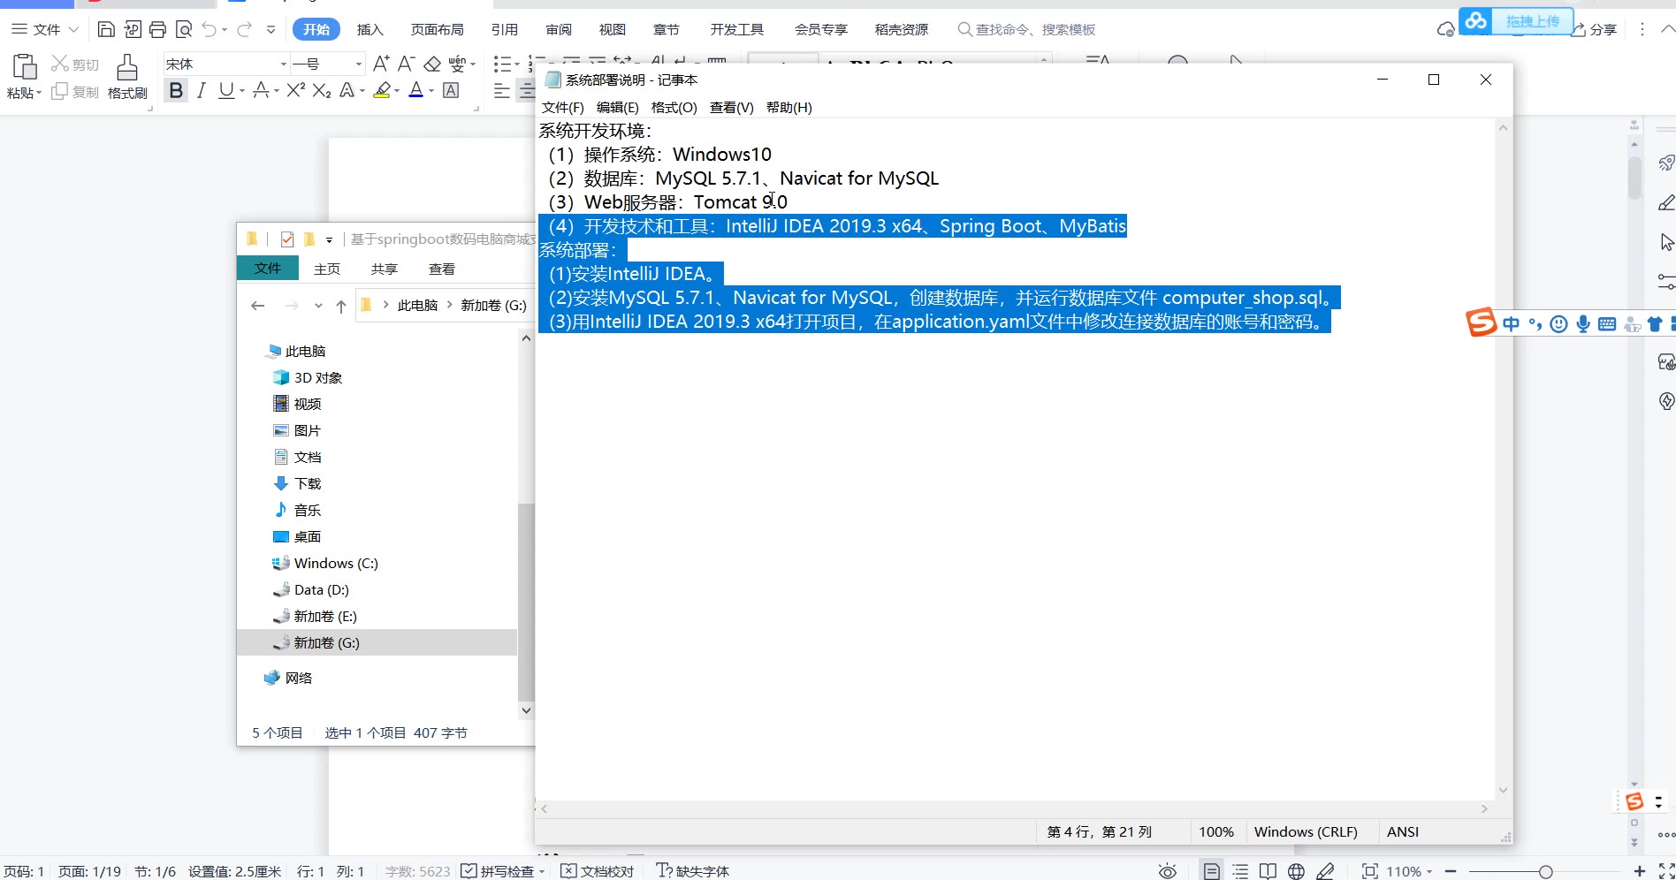1676x880 pixels.
Task: Open the 审阅 ribbon tab
Action: point(558,29)
